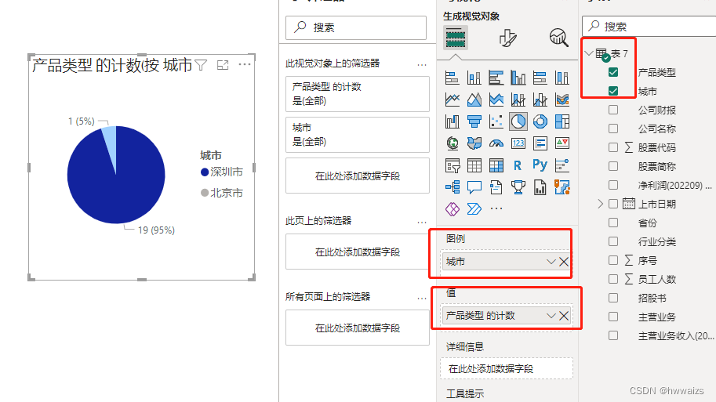Open dropdown for 产品类型 的计数 value field
716x402 pixels.
pyautogui.click(x=551, y=316)
